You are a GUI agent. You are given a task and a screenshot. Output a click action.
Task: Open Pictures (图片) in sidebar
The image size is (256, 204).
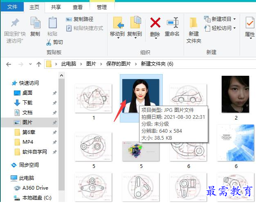[29, 122]
